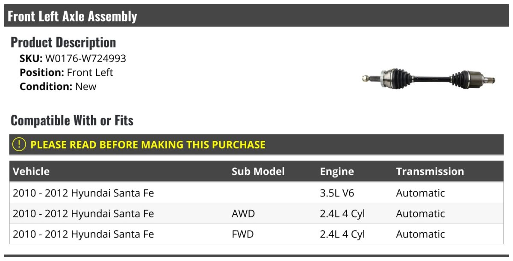Click the SKU number W0176-W724993
The height and width of the screenshot is (261, 513).
(85, 59)
